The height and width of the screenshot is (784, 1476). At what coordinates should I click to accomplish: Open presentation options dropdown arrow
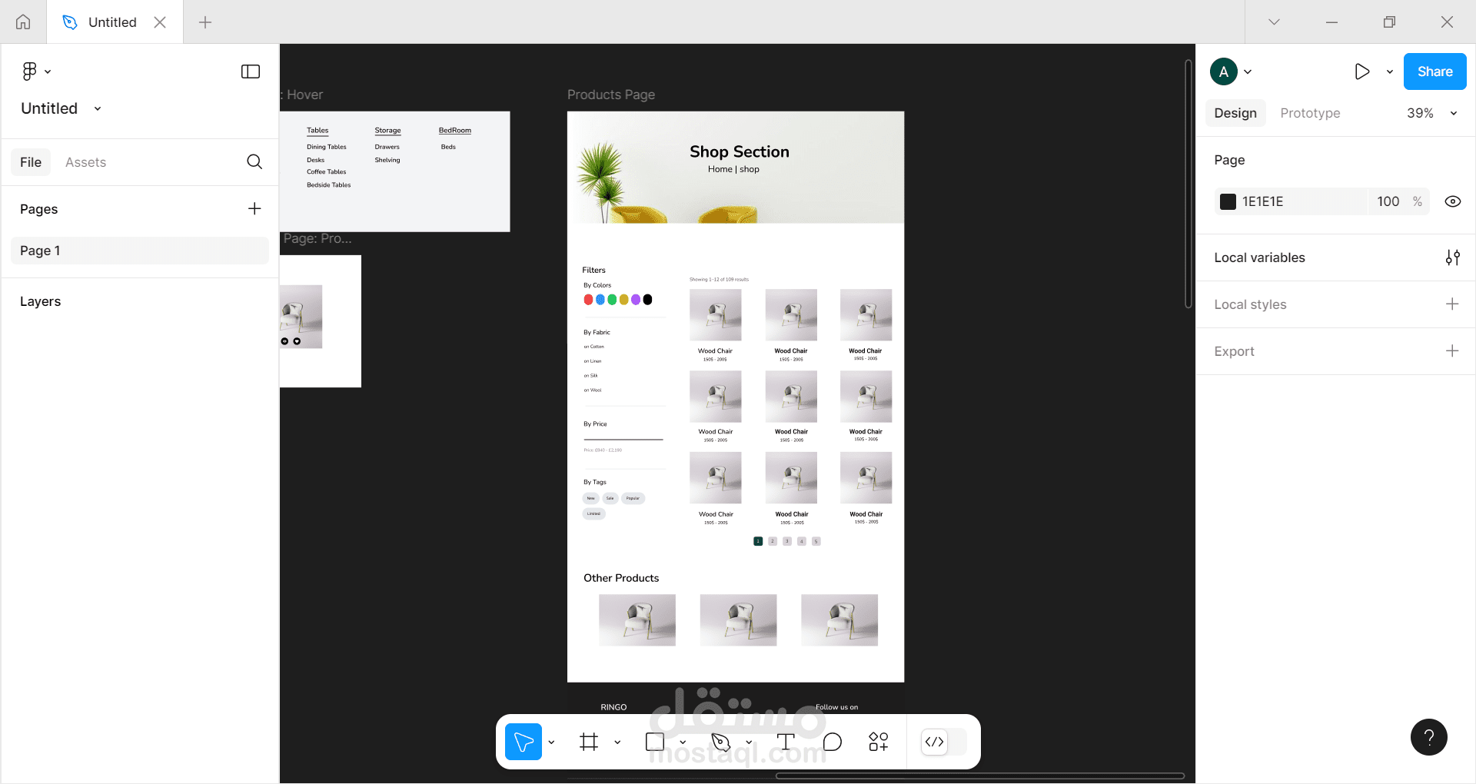[x=1390, y=71]
